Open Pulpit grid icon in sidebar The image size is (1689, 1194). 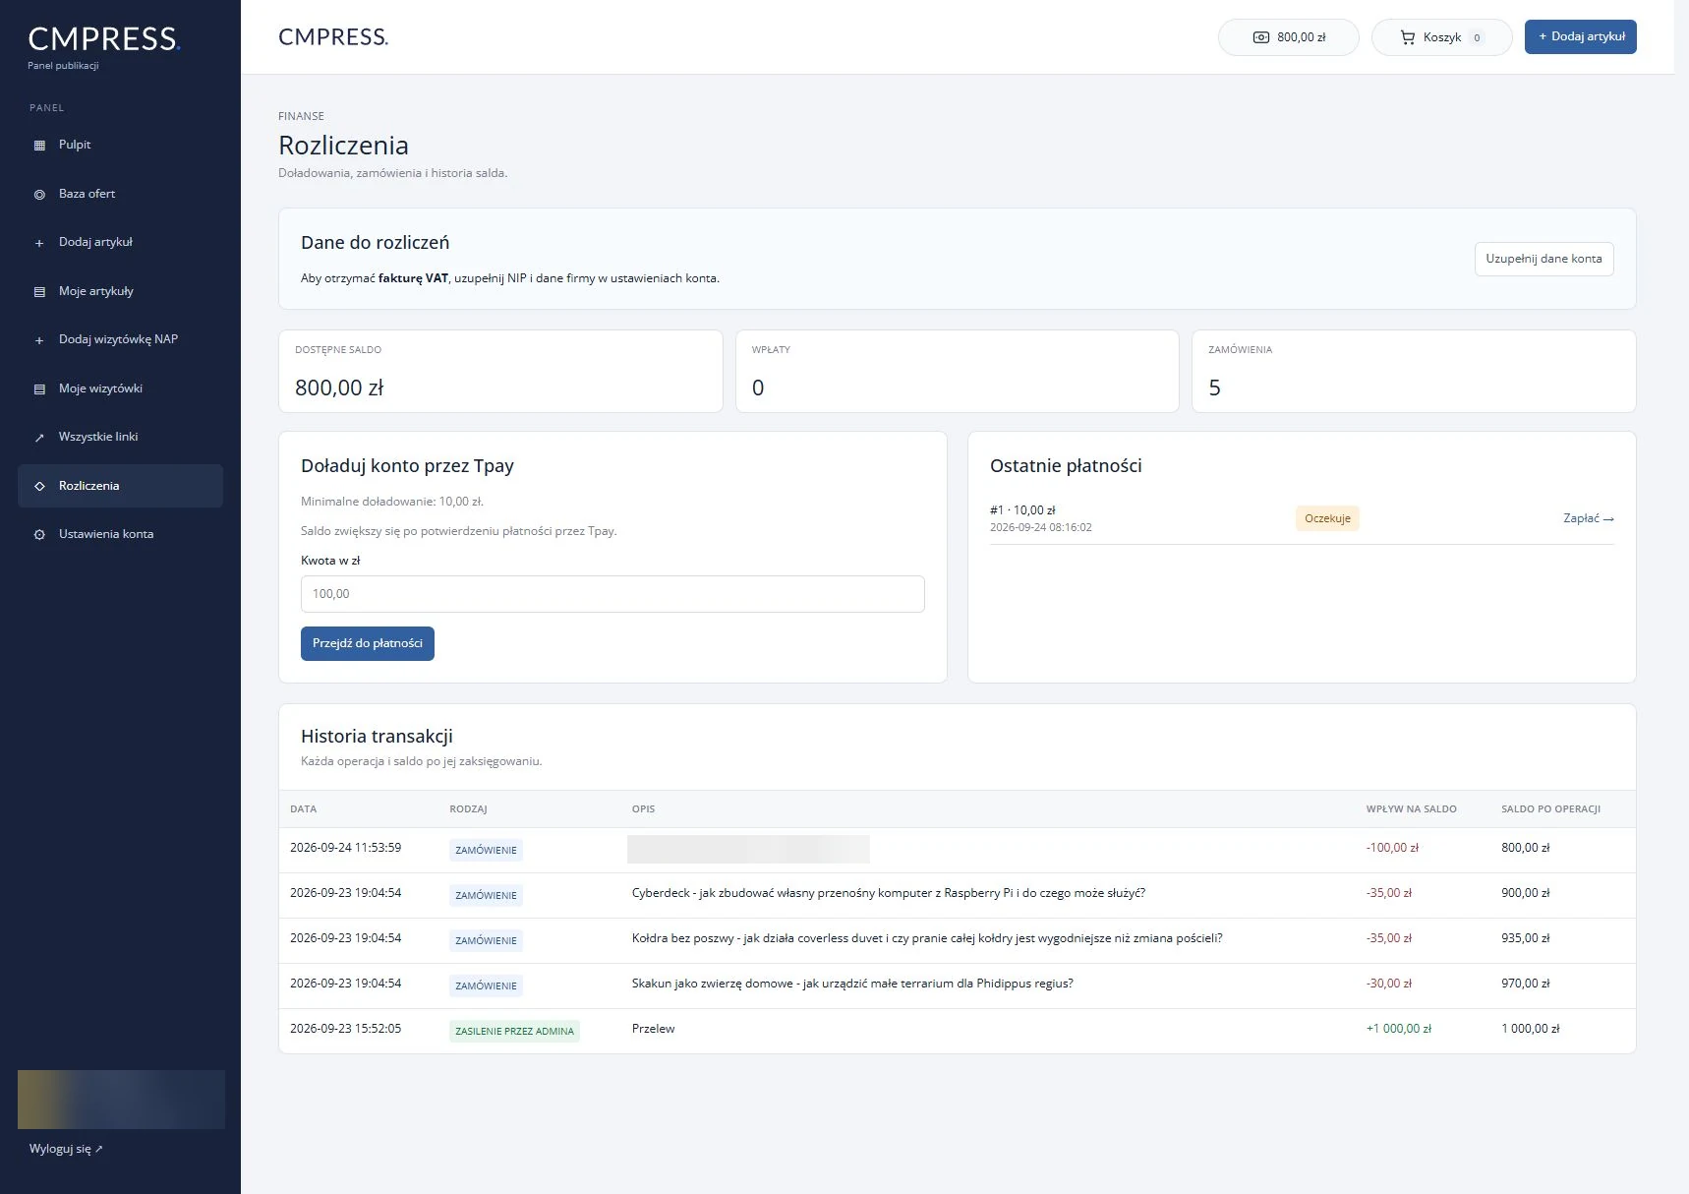tap(39, 146)
